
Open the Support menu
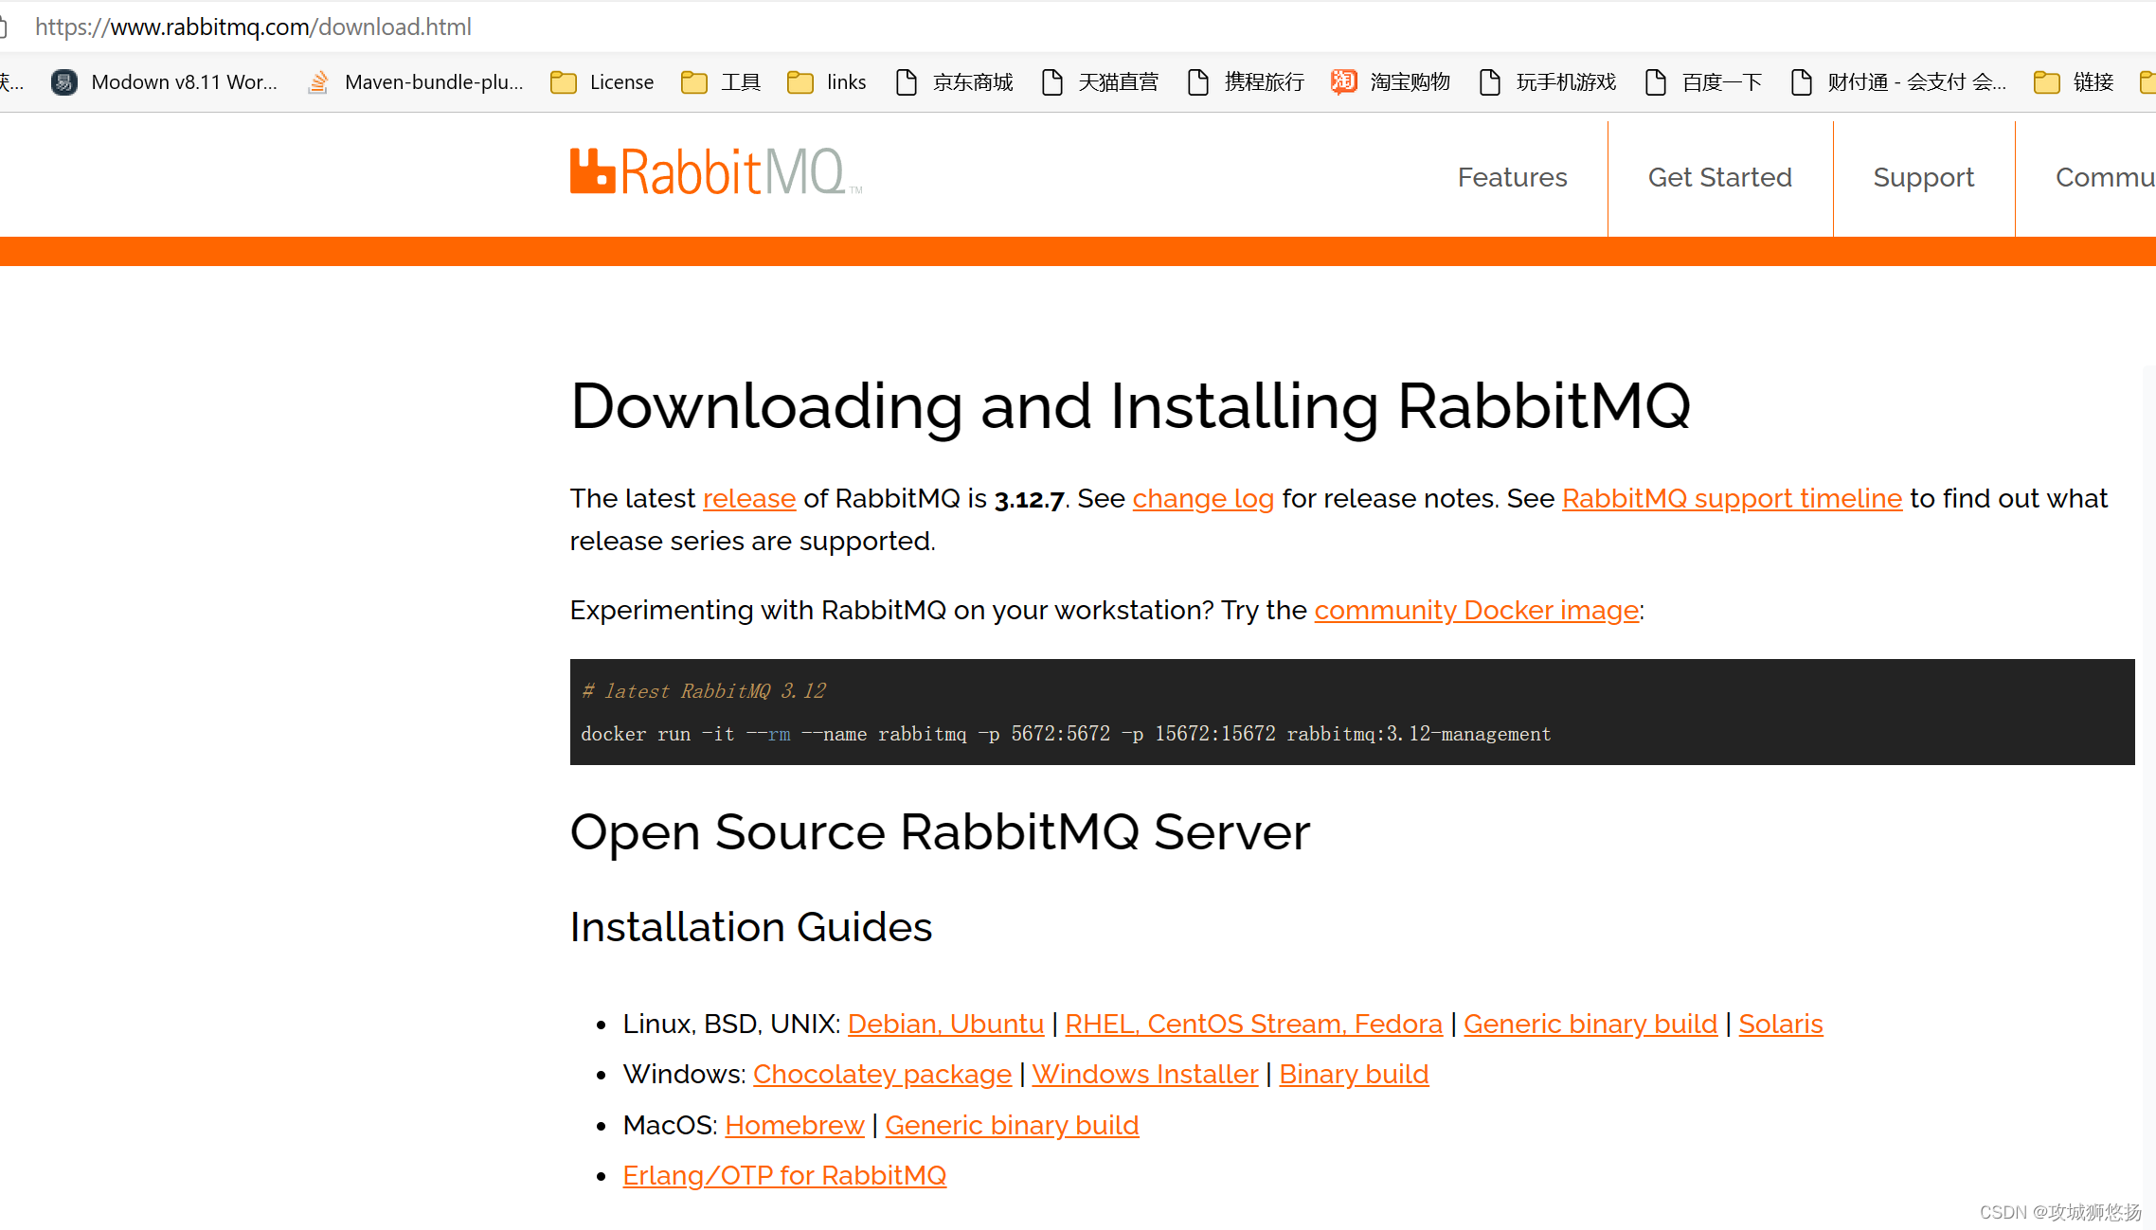click(x=1924, y=177)
